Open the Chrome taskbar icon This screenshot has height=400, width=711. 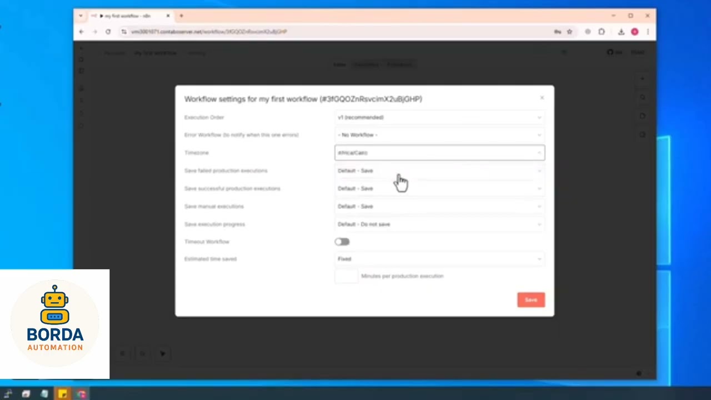[x=81, y=394]
